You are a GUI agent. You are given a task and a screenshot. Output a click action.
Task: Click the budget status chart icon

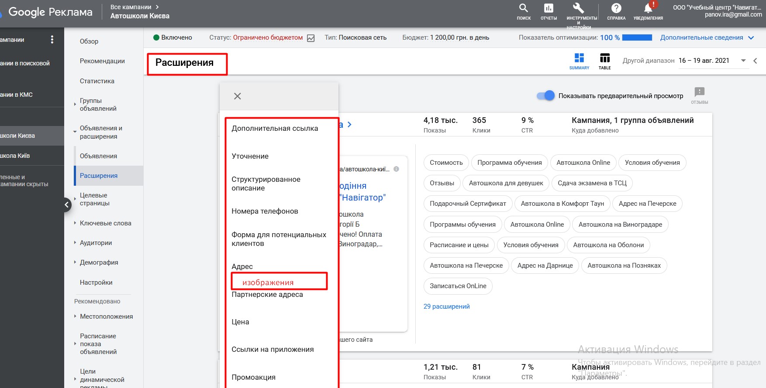point(311,38)
